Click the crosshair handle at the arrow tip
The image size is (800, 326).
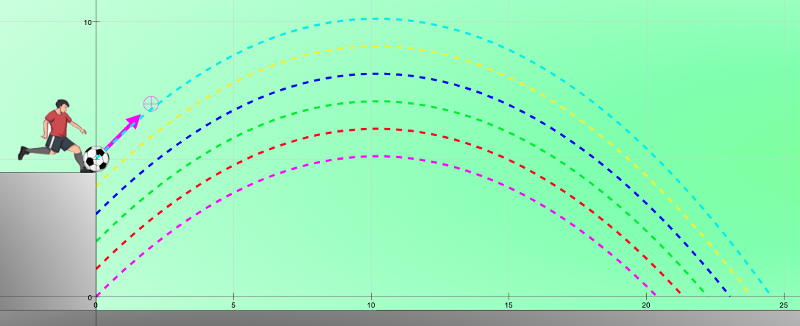(x=151, y=104)
